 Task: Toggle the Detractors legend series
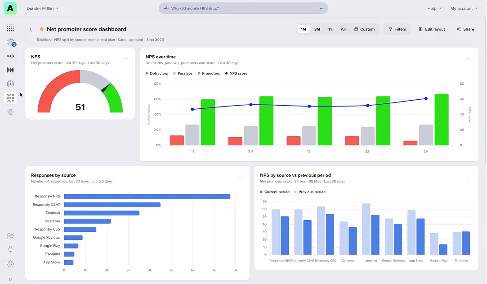(x=157, y=74)
